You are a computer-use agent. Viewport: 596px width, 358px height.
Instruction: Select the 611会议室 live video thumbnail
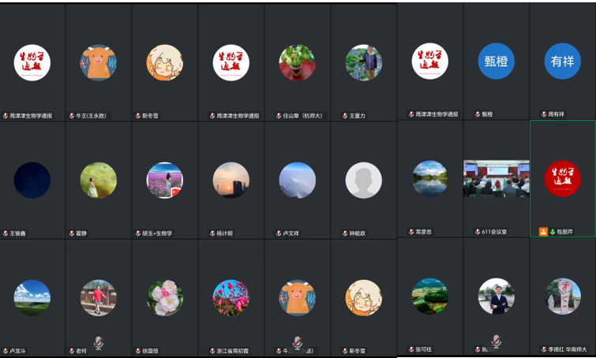point(496,178)
